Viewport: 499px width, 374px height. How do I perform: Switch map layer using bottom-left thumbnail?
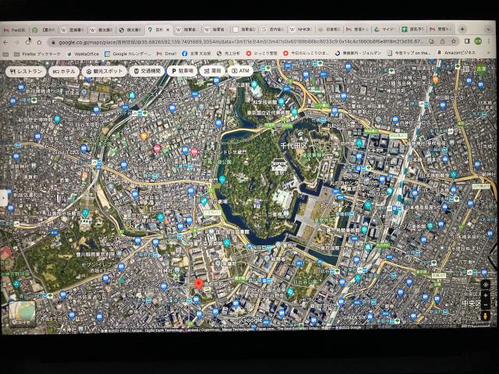tap(22, 313)
